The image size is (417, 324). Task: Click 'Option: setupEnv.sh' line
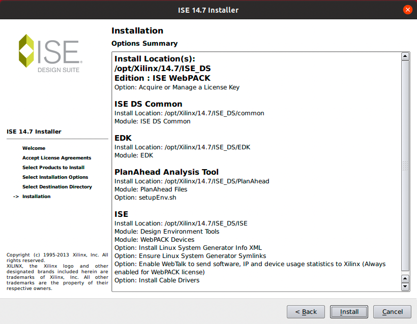click(x=145, y=198)
